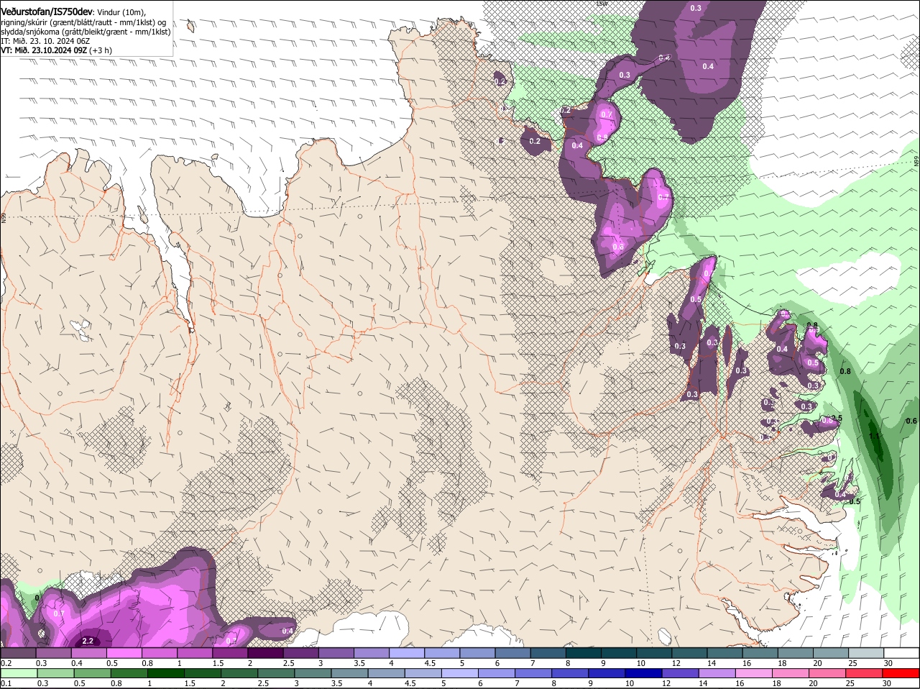This screenshot has width=920, height=689.
Task: Click the '4.5' label under the lower color scale
Action: click(411, 683)
